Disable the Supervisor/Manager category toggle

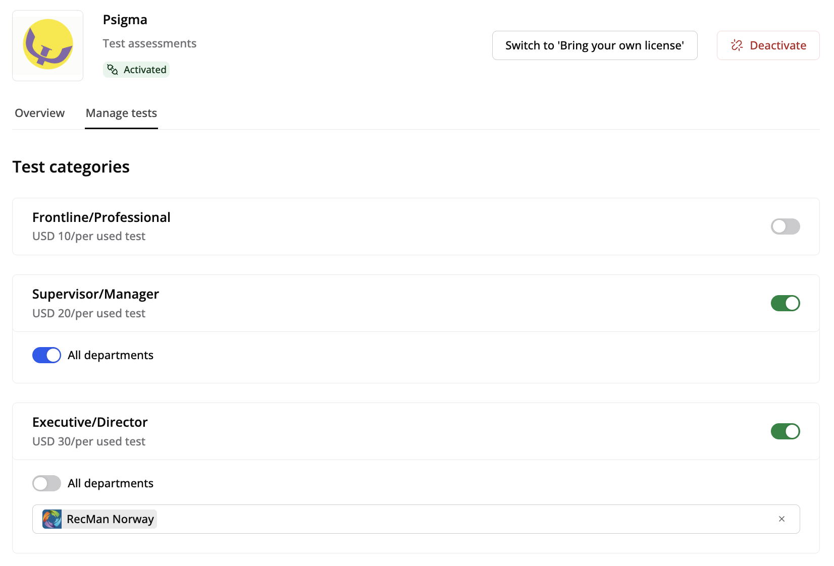pyautogui.click(x=785, y=303)
